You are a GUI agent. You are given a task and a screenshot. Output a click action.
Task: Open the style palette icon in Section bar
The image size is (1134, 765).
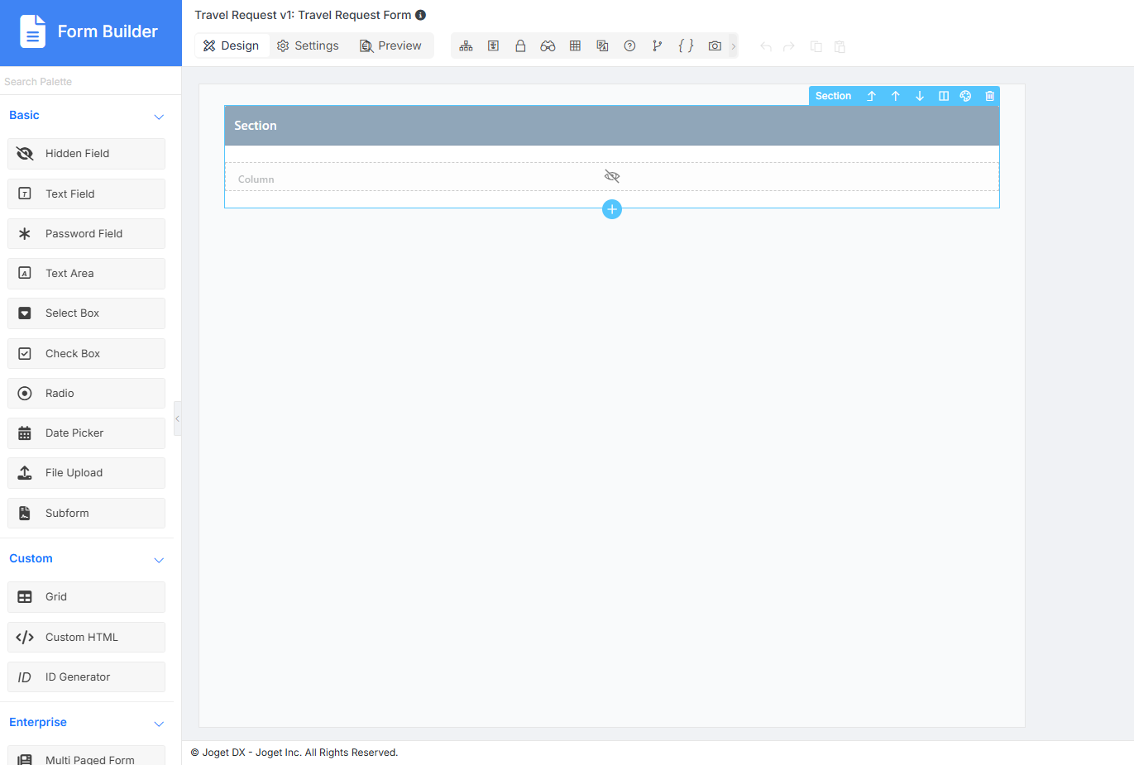point(965,96)
